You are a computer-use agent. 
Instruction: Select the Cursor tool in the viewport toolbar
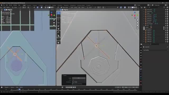pos(59,16)
